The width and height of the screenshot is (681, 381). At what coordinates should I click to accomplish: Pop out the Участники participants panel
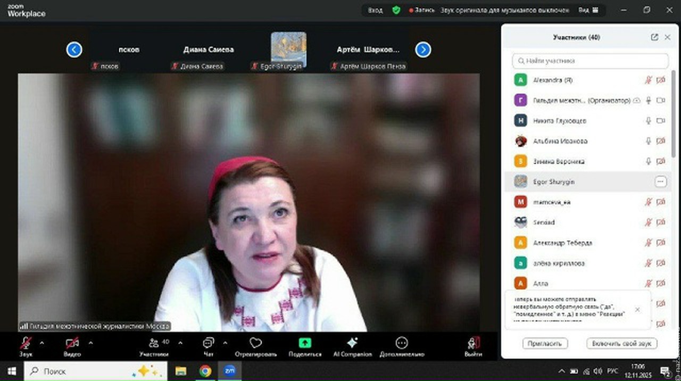[654, 37]
